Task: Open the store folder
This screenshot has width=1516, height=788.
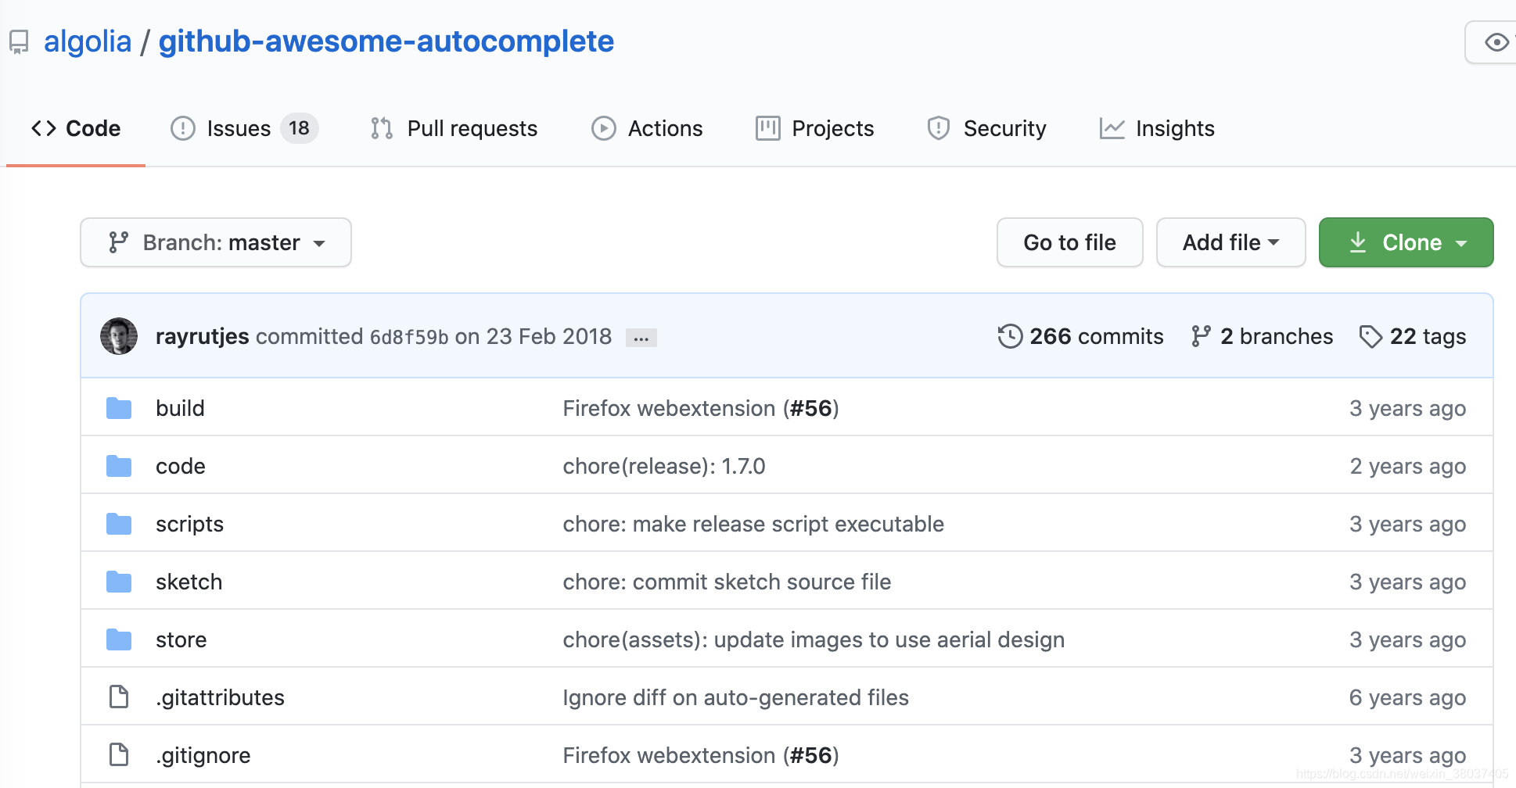Action: coord(181,639)
